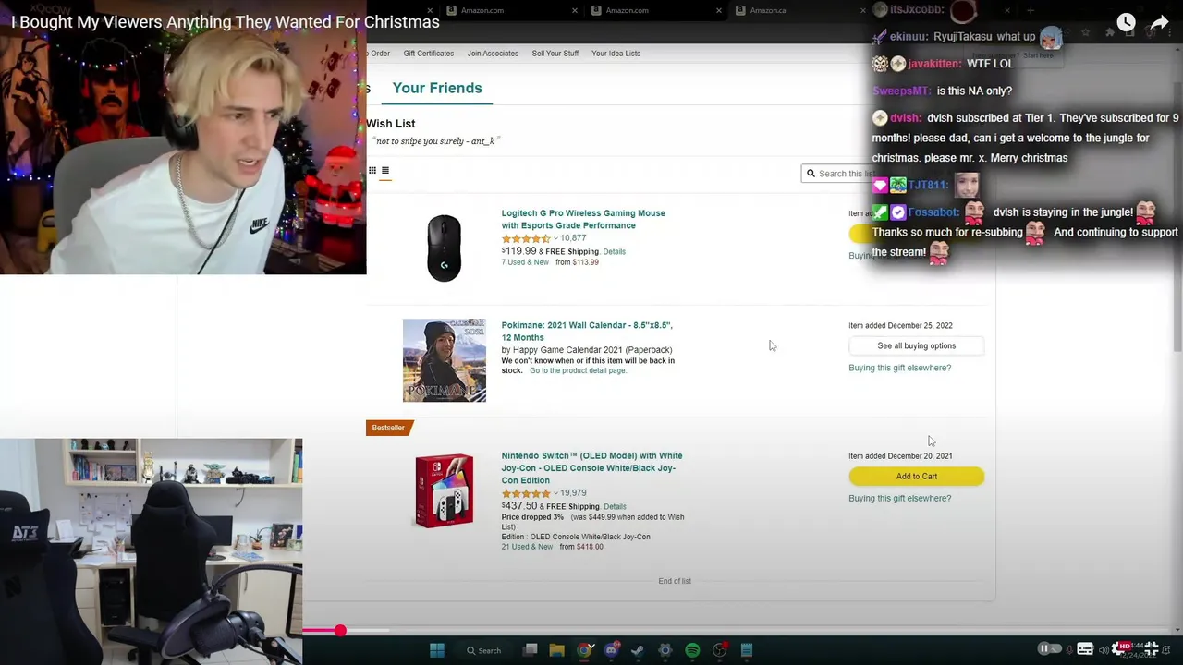The height and width of the screenshot is (665, 1183).
Task: Open the Notepad icon in the taskbar
Action: tap(747, 650)
